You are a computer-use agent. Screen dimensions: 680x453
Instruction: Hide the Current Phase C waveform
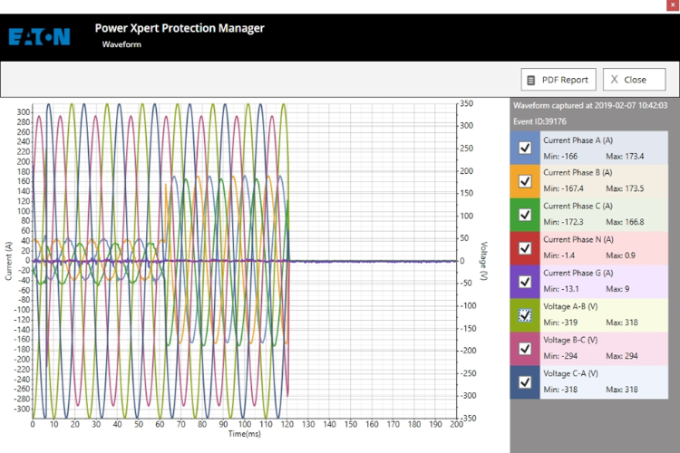click(x=524, y=215)
